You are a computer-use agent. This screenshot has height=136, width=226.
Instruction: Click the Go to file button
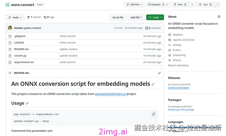[x=118, y=17]
